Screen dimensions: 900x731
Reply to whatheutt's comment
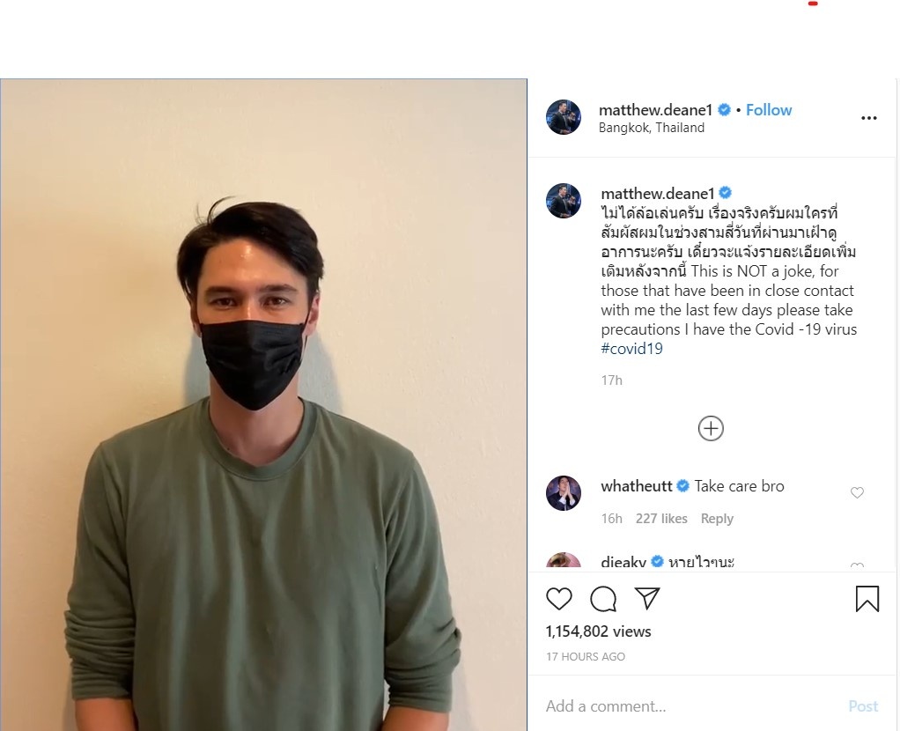(x=717, y=519)
